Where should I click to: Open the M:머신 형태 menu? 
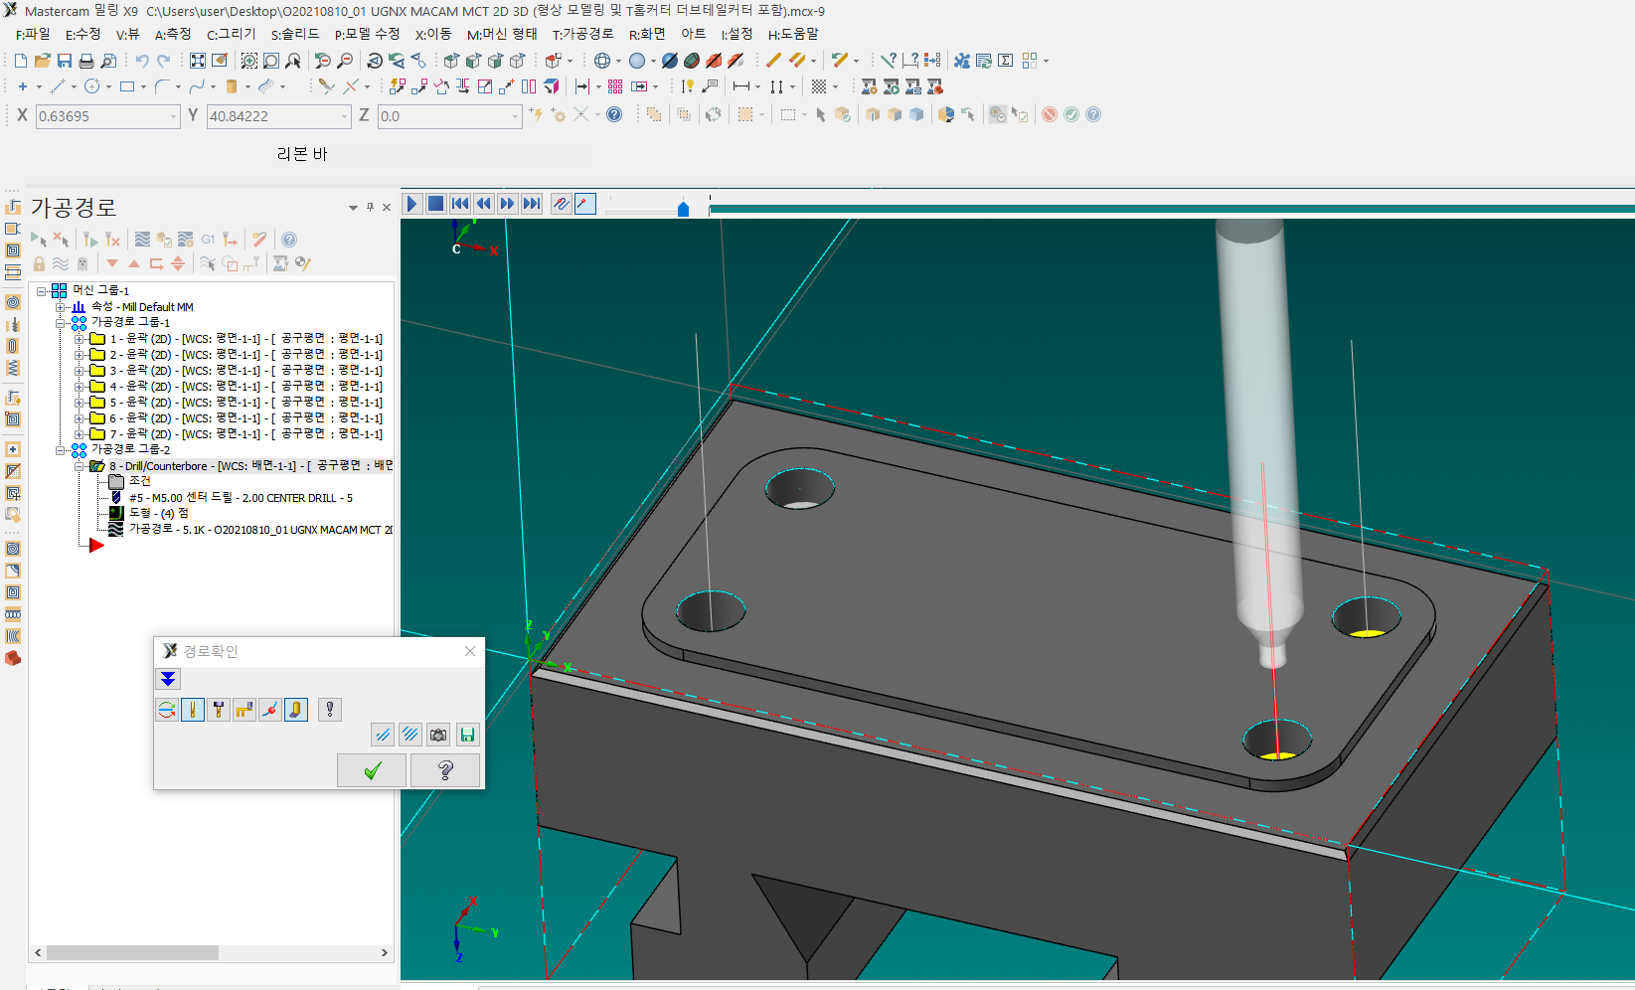pos(502,34)
